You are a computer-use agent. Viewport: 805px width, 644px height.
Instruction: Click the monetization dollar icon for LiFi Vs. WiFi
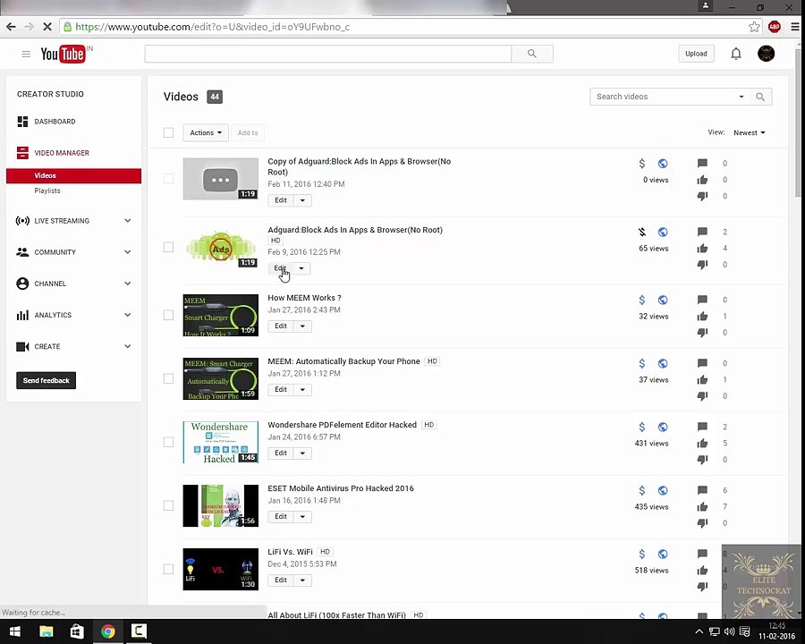[x=641, y=555]
